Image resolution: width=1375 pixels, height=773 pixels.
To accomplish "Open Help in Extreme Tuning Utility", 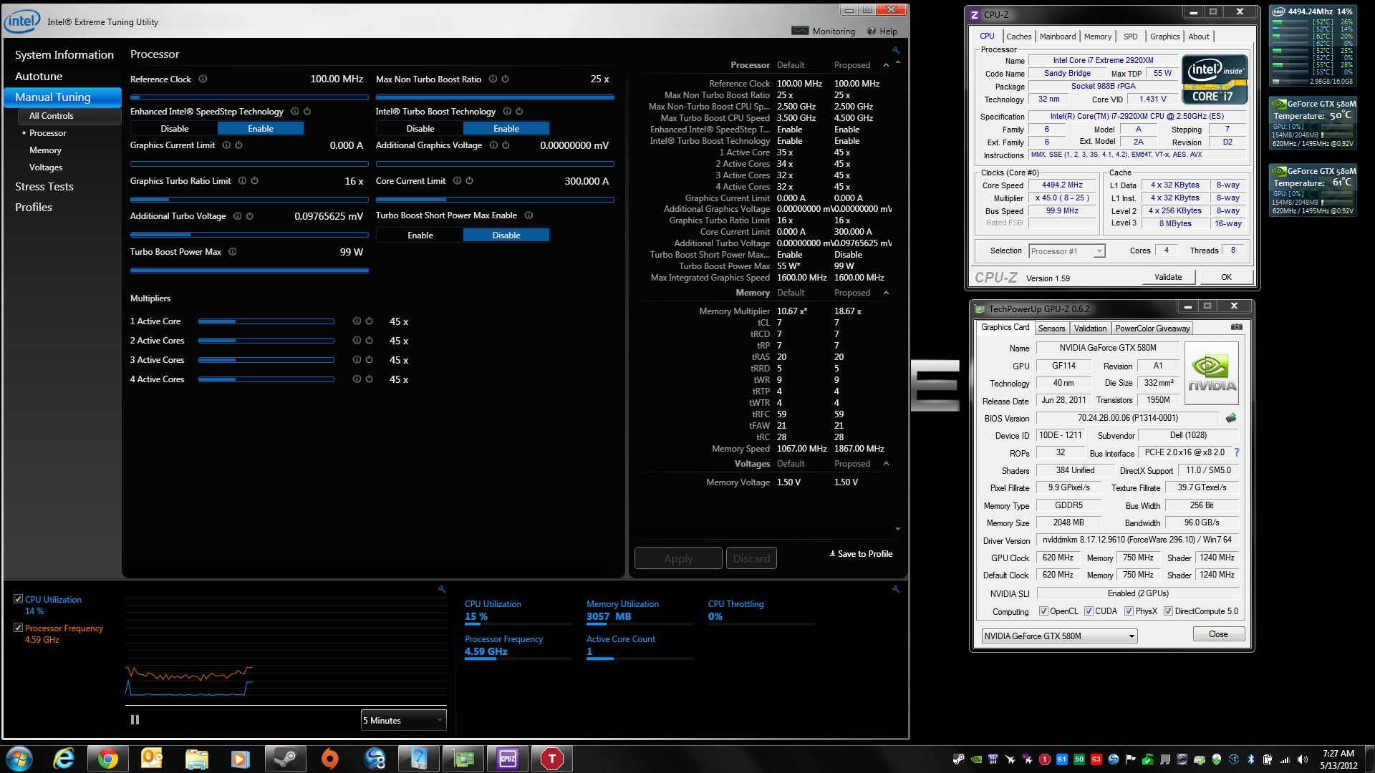I will coord(882,31).
